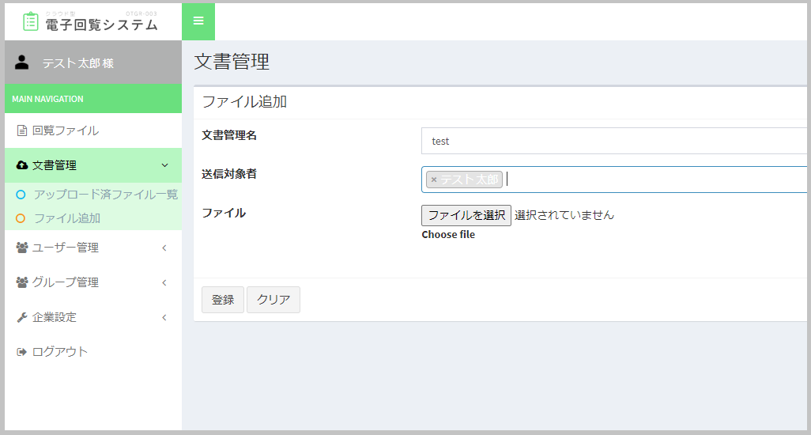811x435 pixels.
Task: Click the グループ管理 group icon
Action: coord(22,282)
